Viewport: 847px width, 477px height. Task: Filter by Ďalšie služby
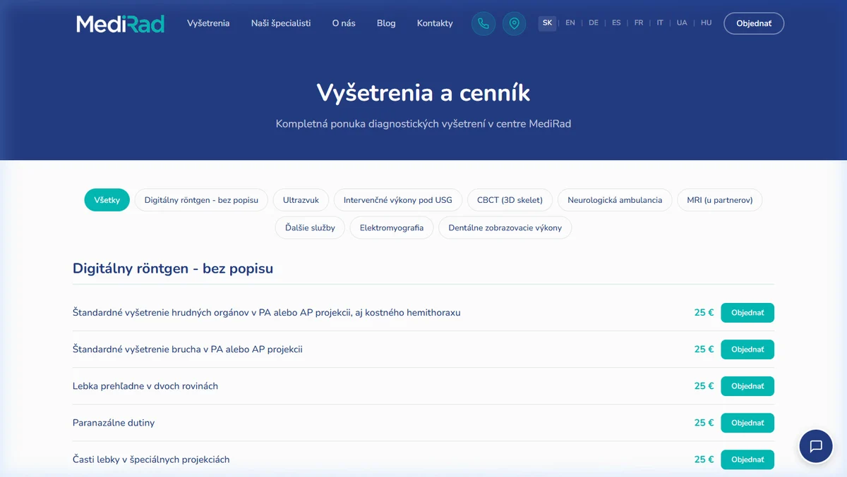pos(310,228)
